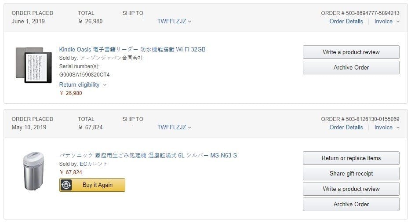Image resolution: width=411 pixels, height=223 pixels.
Task: Expand Invoice dropdown for June 1 order
Action: (387, 22)
